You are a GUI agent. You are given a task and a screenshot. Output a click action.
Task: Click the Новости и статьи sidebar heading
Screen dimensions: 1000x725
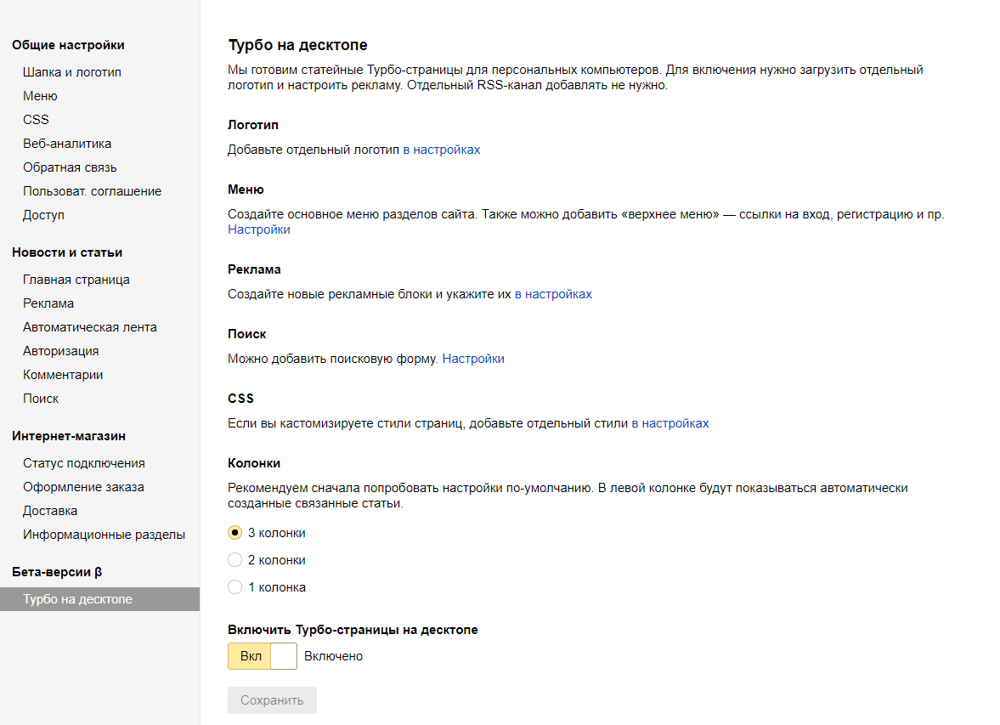coord(67,252)
